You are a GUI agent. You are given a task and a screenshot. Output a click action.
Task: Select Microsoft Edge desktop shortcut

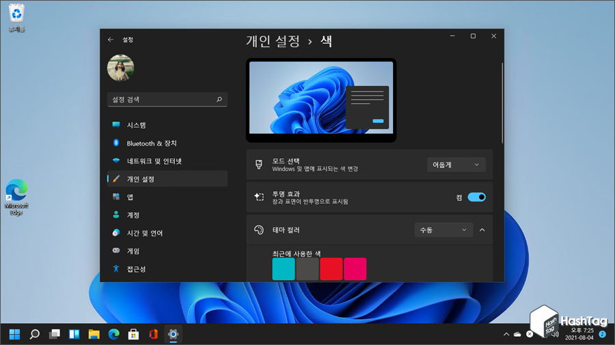[16, 197]
